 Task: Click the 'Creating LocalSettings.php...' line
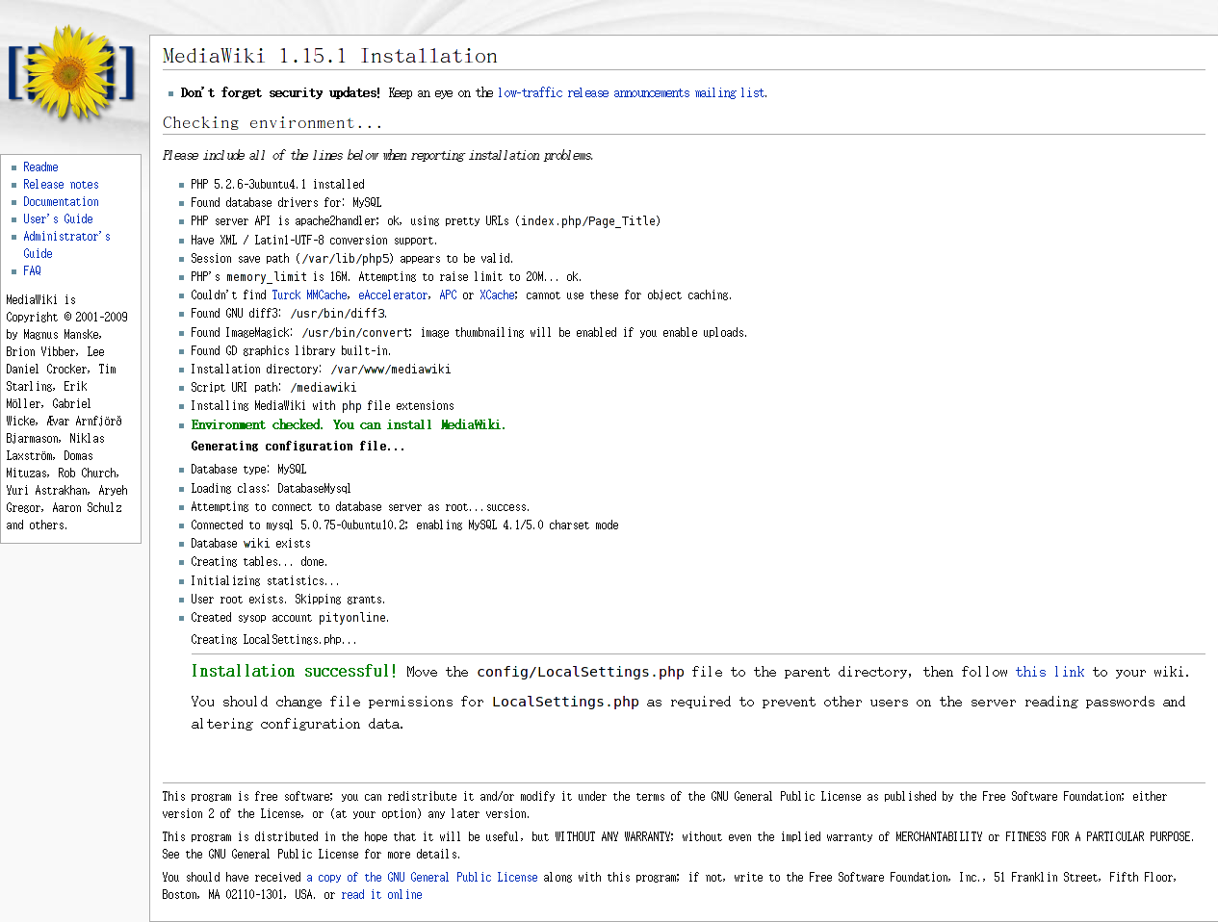(x=273, y=640)
